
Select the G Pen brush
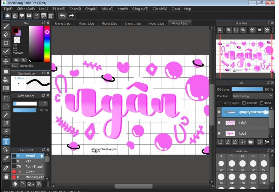coord(28,172)
